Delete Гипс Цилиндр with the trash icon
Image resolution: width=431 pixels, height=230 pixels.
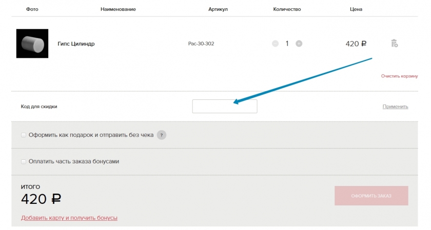click(394, 44)
